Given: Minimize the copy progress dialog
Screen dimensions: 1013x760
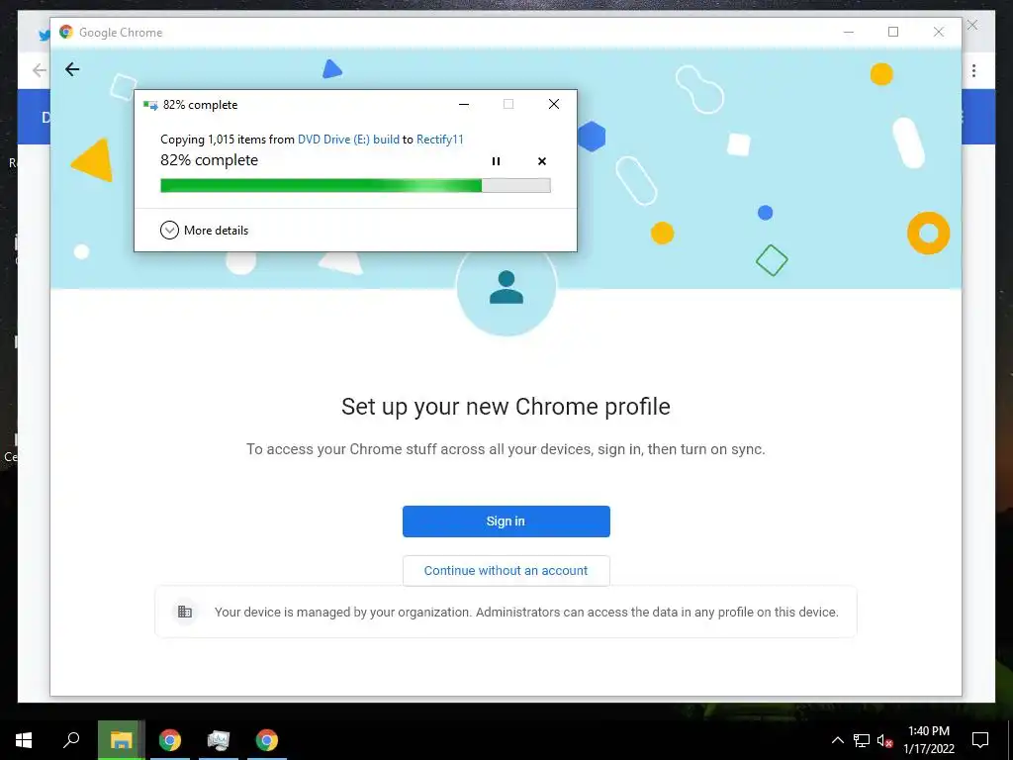Looking at the screenshot, I should (x=464, y=104).
